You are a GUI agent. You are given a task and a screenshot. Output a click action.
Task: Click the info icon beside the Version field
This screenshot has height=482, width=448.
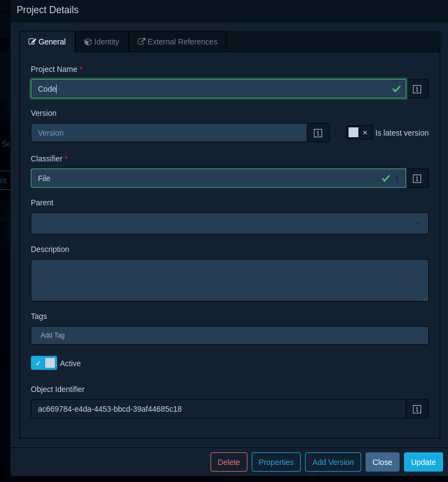(317, 132)
